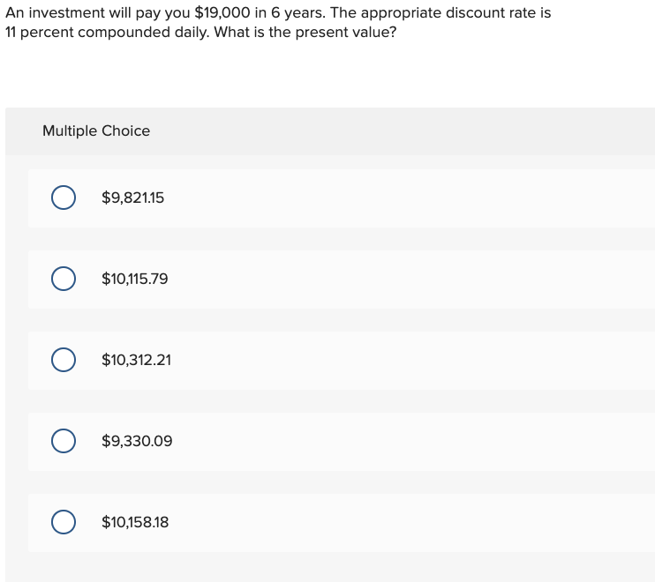The image size is (655, 582).
Task: Select the $10,158.18 radio button
Action: coord(63,522)
